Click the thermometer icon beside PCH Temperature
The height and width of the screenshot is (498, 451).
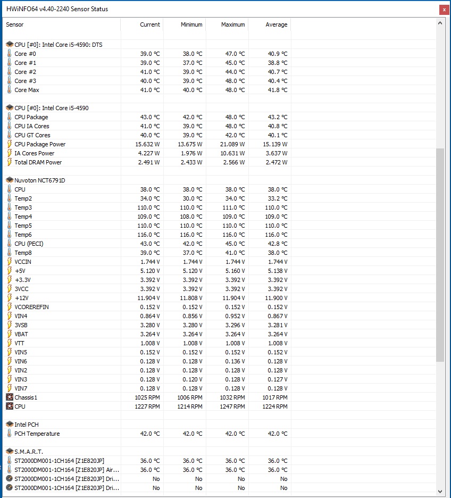pos(9,434)
